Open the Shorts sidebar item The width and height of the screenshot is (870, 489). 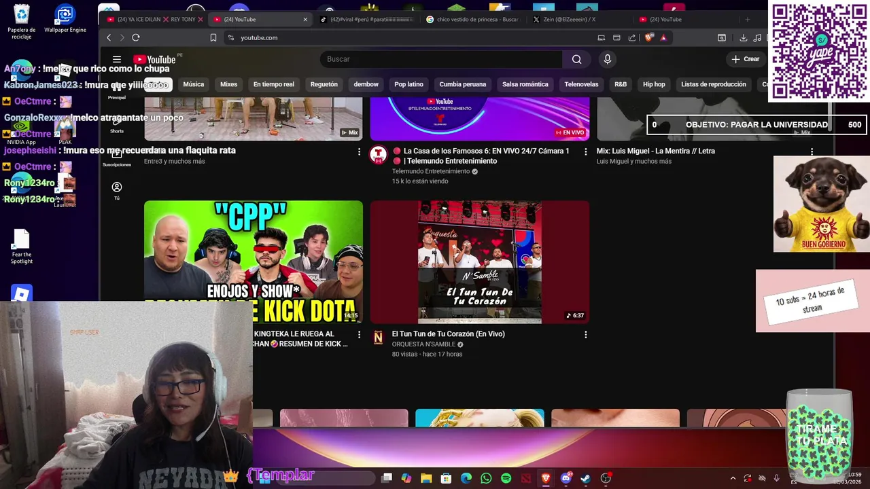[x=117, y=124]
